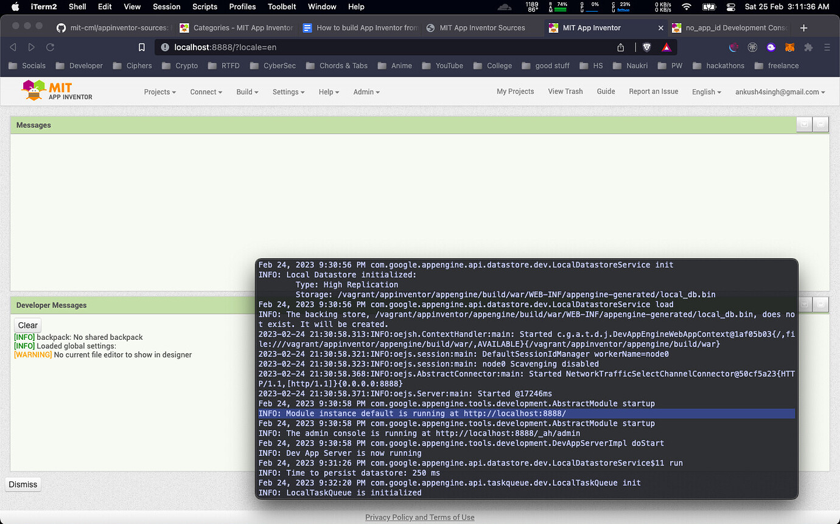Reload the current page
The height and width of the screenshot is (524, 840).
pos(50,47)
